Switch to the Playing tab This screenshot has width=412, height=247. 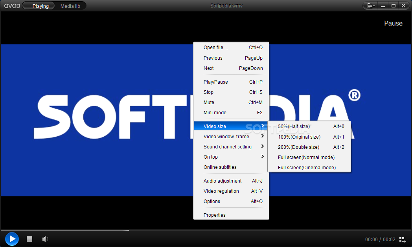pos(39,6)
